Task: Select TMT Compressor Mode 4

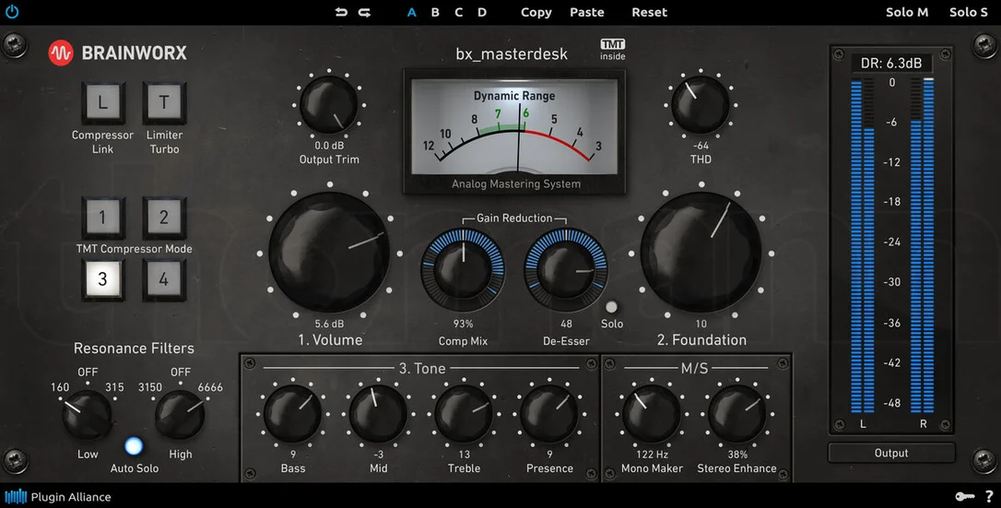Action: pos(164,279)
